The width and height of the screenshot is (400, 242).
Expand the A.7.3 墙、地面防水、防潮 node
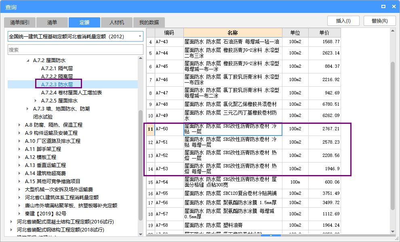coord(27,109)
